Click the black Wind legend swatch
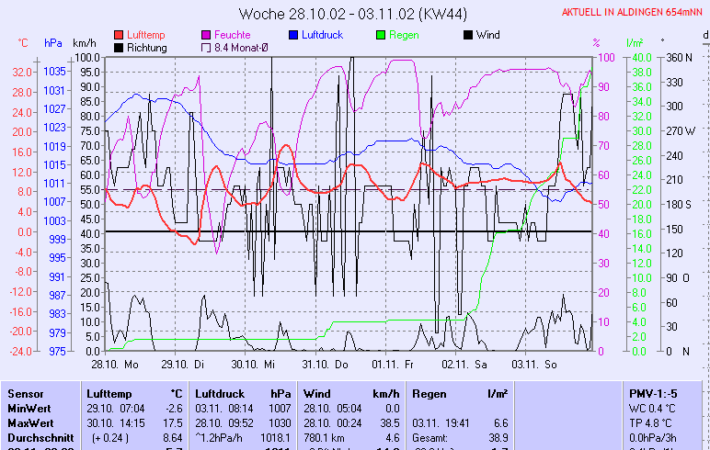 (468, 35)
